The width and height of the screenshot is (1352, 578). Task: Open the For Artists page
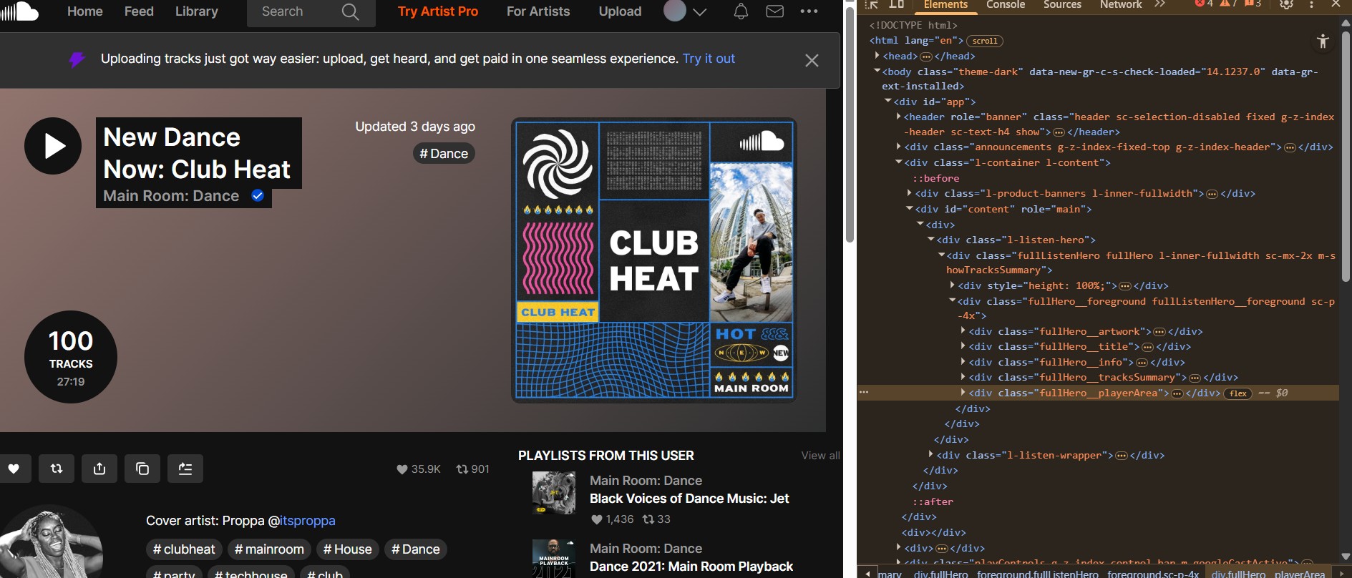pyautogui.click(x=538, y=11)
